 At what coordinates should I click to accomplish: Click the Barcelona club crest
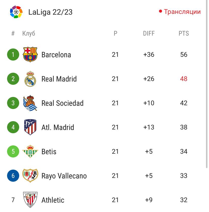(x=30, y=55)
